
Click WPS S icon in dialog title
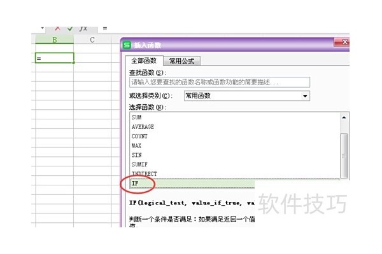127,45
